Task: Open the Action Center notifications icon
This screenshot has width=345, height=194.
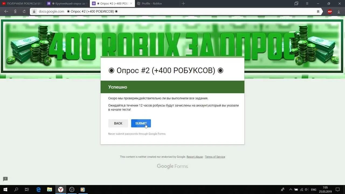Action: click(338, 189)
